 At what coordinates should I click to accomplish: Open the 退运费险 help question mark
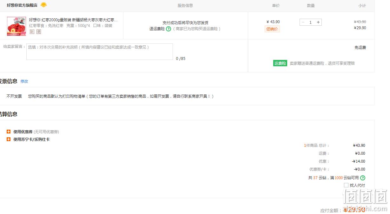point(169,29)
